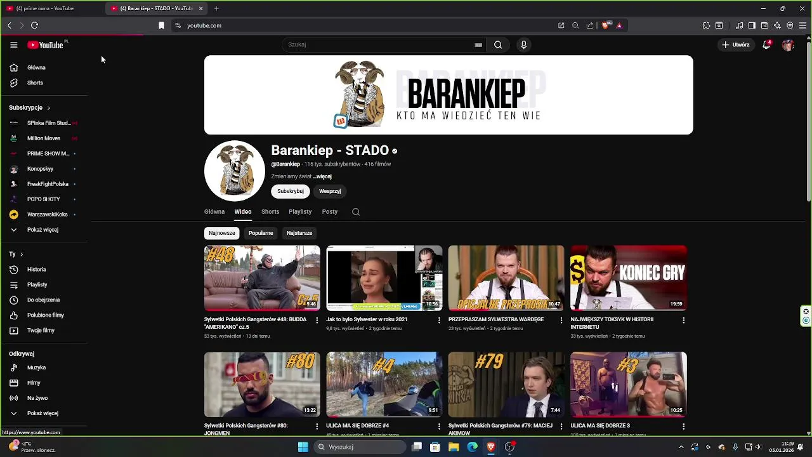Open options menu for PRZEPRASZAM SYLWESTRA WARDĘGĘ video

point(561,320)
